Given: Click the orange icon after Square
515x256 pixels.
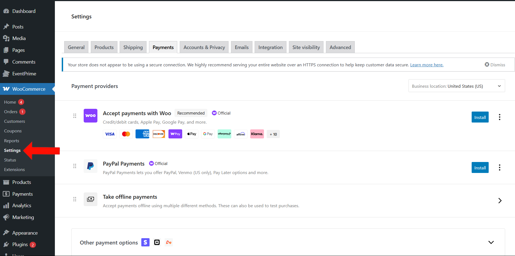Looking at the screenshot, I should pos(169,242).
